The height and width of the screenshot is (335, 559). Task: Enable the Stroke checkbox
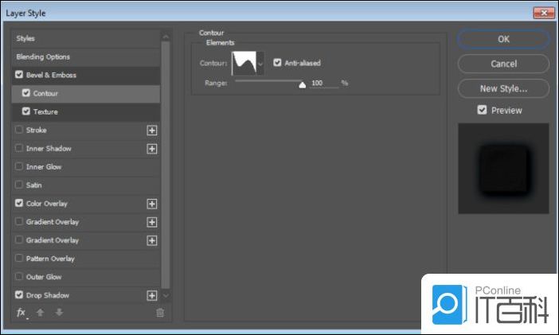(19, 130)
